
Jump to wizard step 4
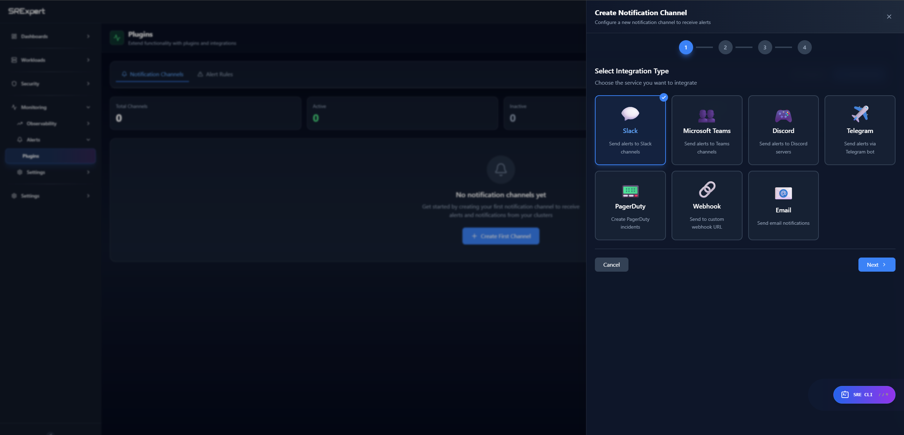pyautogui.click(x=804, y=47)
